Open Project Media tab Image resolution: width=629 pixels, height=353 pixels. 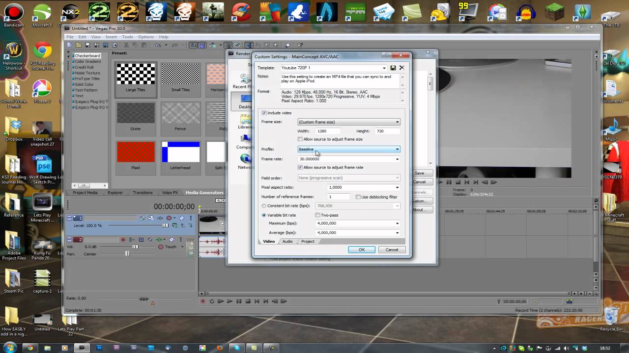tap(85, 193)
